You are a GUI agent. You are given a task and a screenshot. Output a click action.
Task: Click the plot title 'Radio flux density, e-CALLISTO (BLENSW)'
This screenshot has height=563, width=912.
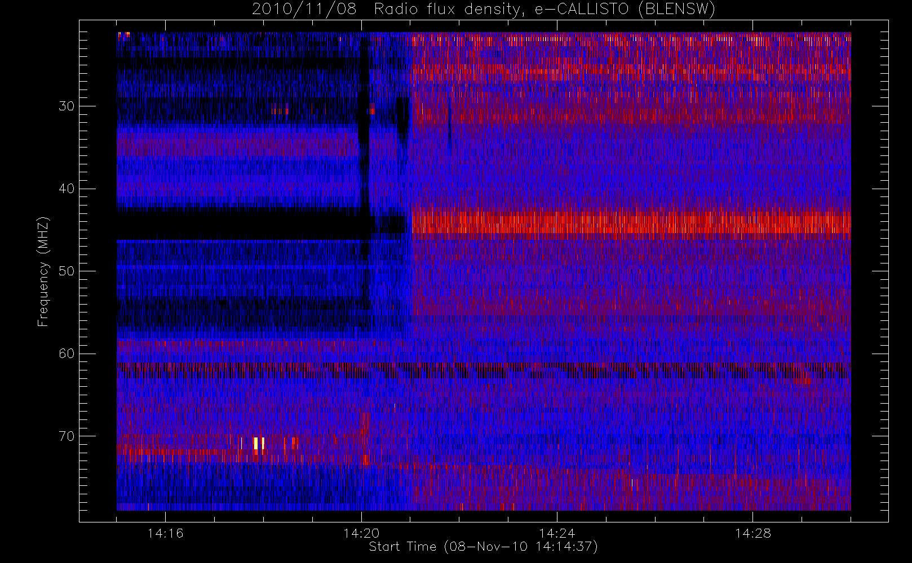coord(544,9)
